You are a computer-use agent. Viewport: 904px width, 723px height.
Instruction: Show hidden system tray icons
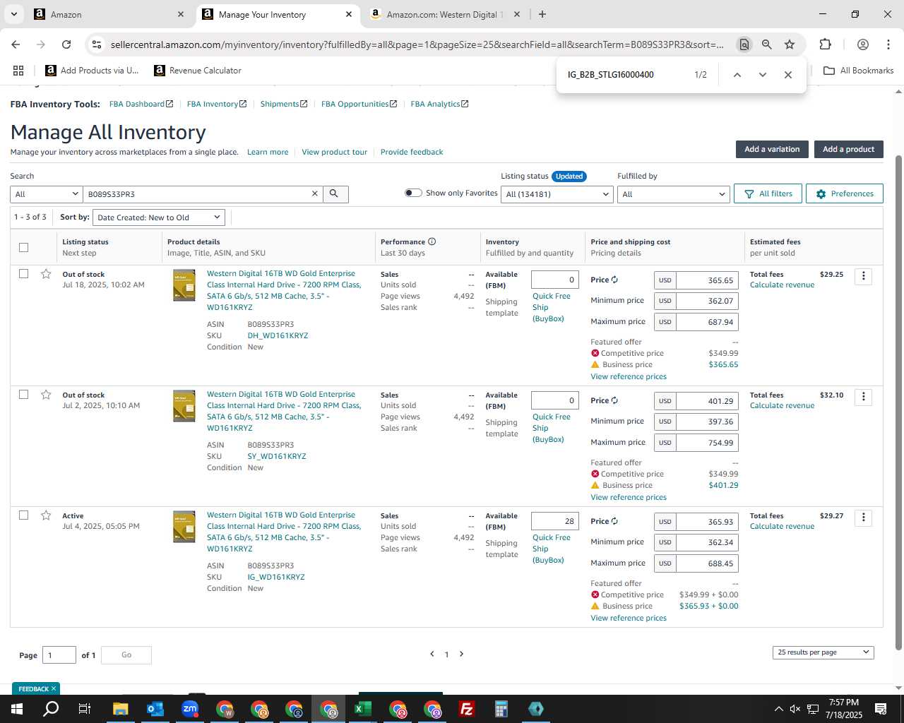[x=778, y=709]
